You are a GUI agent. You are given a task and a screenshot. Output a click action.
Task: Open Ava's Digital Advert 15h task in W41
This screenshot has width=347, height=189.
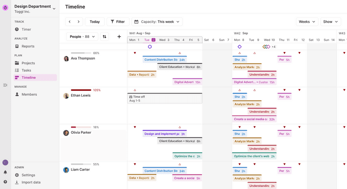coord(187,82)
